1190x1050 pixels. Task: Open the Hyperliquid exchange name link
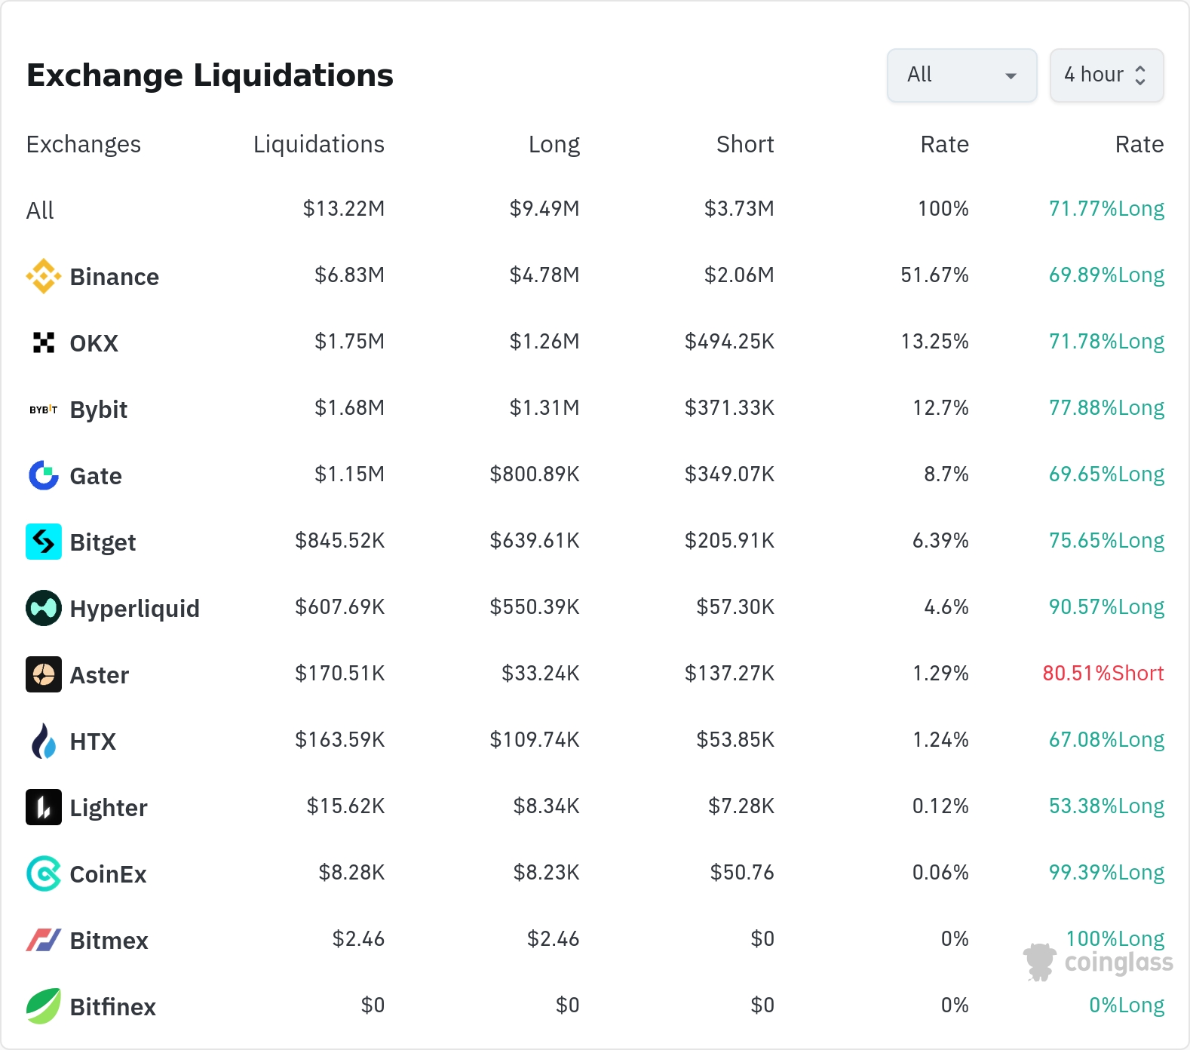click(134, 609)
